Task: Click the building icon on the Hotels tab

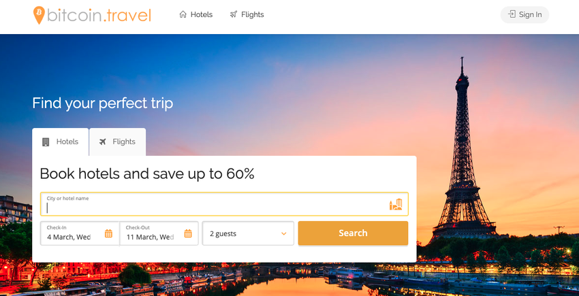Action: [46, 142]
